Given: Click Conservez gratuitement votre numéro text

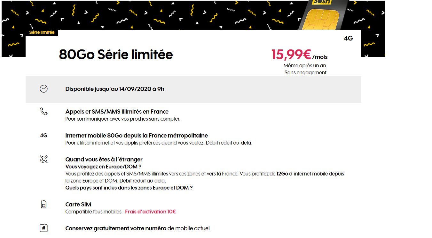Looking at the screenshot, I should point(116,228).
